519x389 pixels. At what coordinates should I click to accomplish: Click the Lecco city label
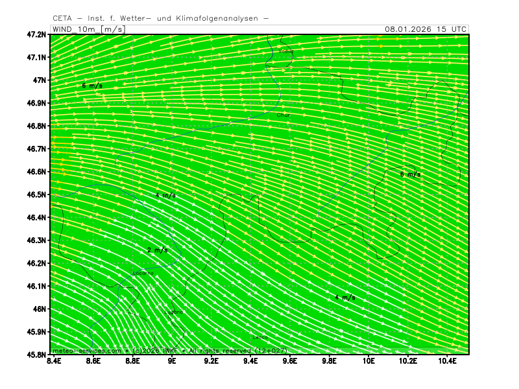click(259, 337)
